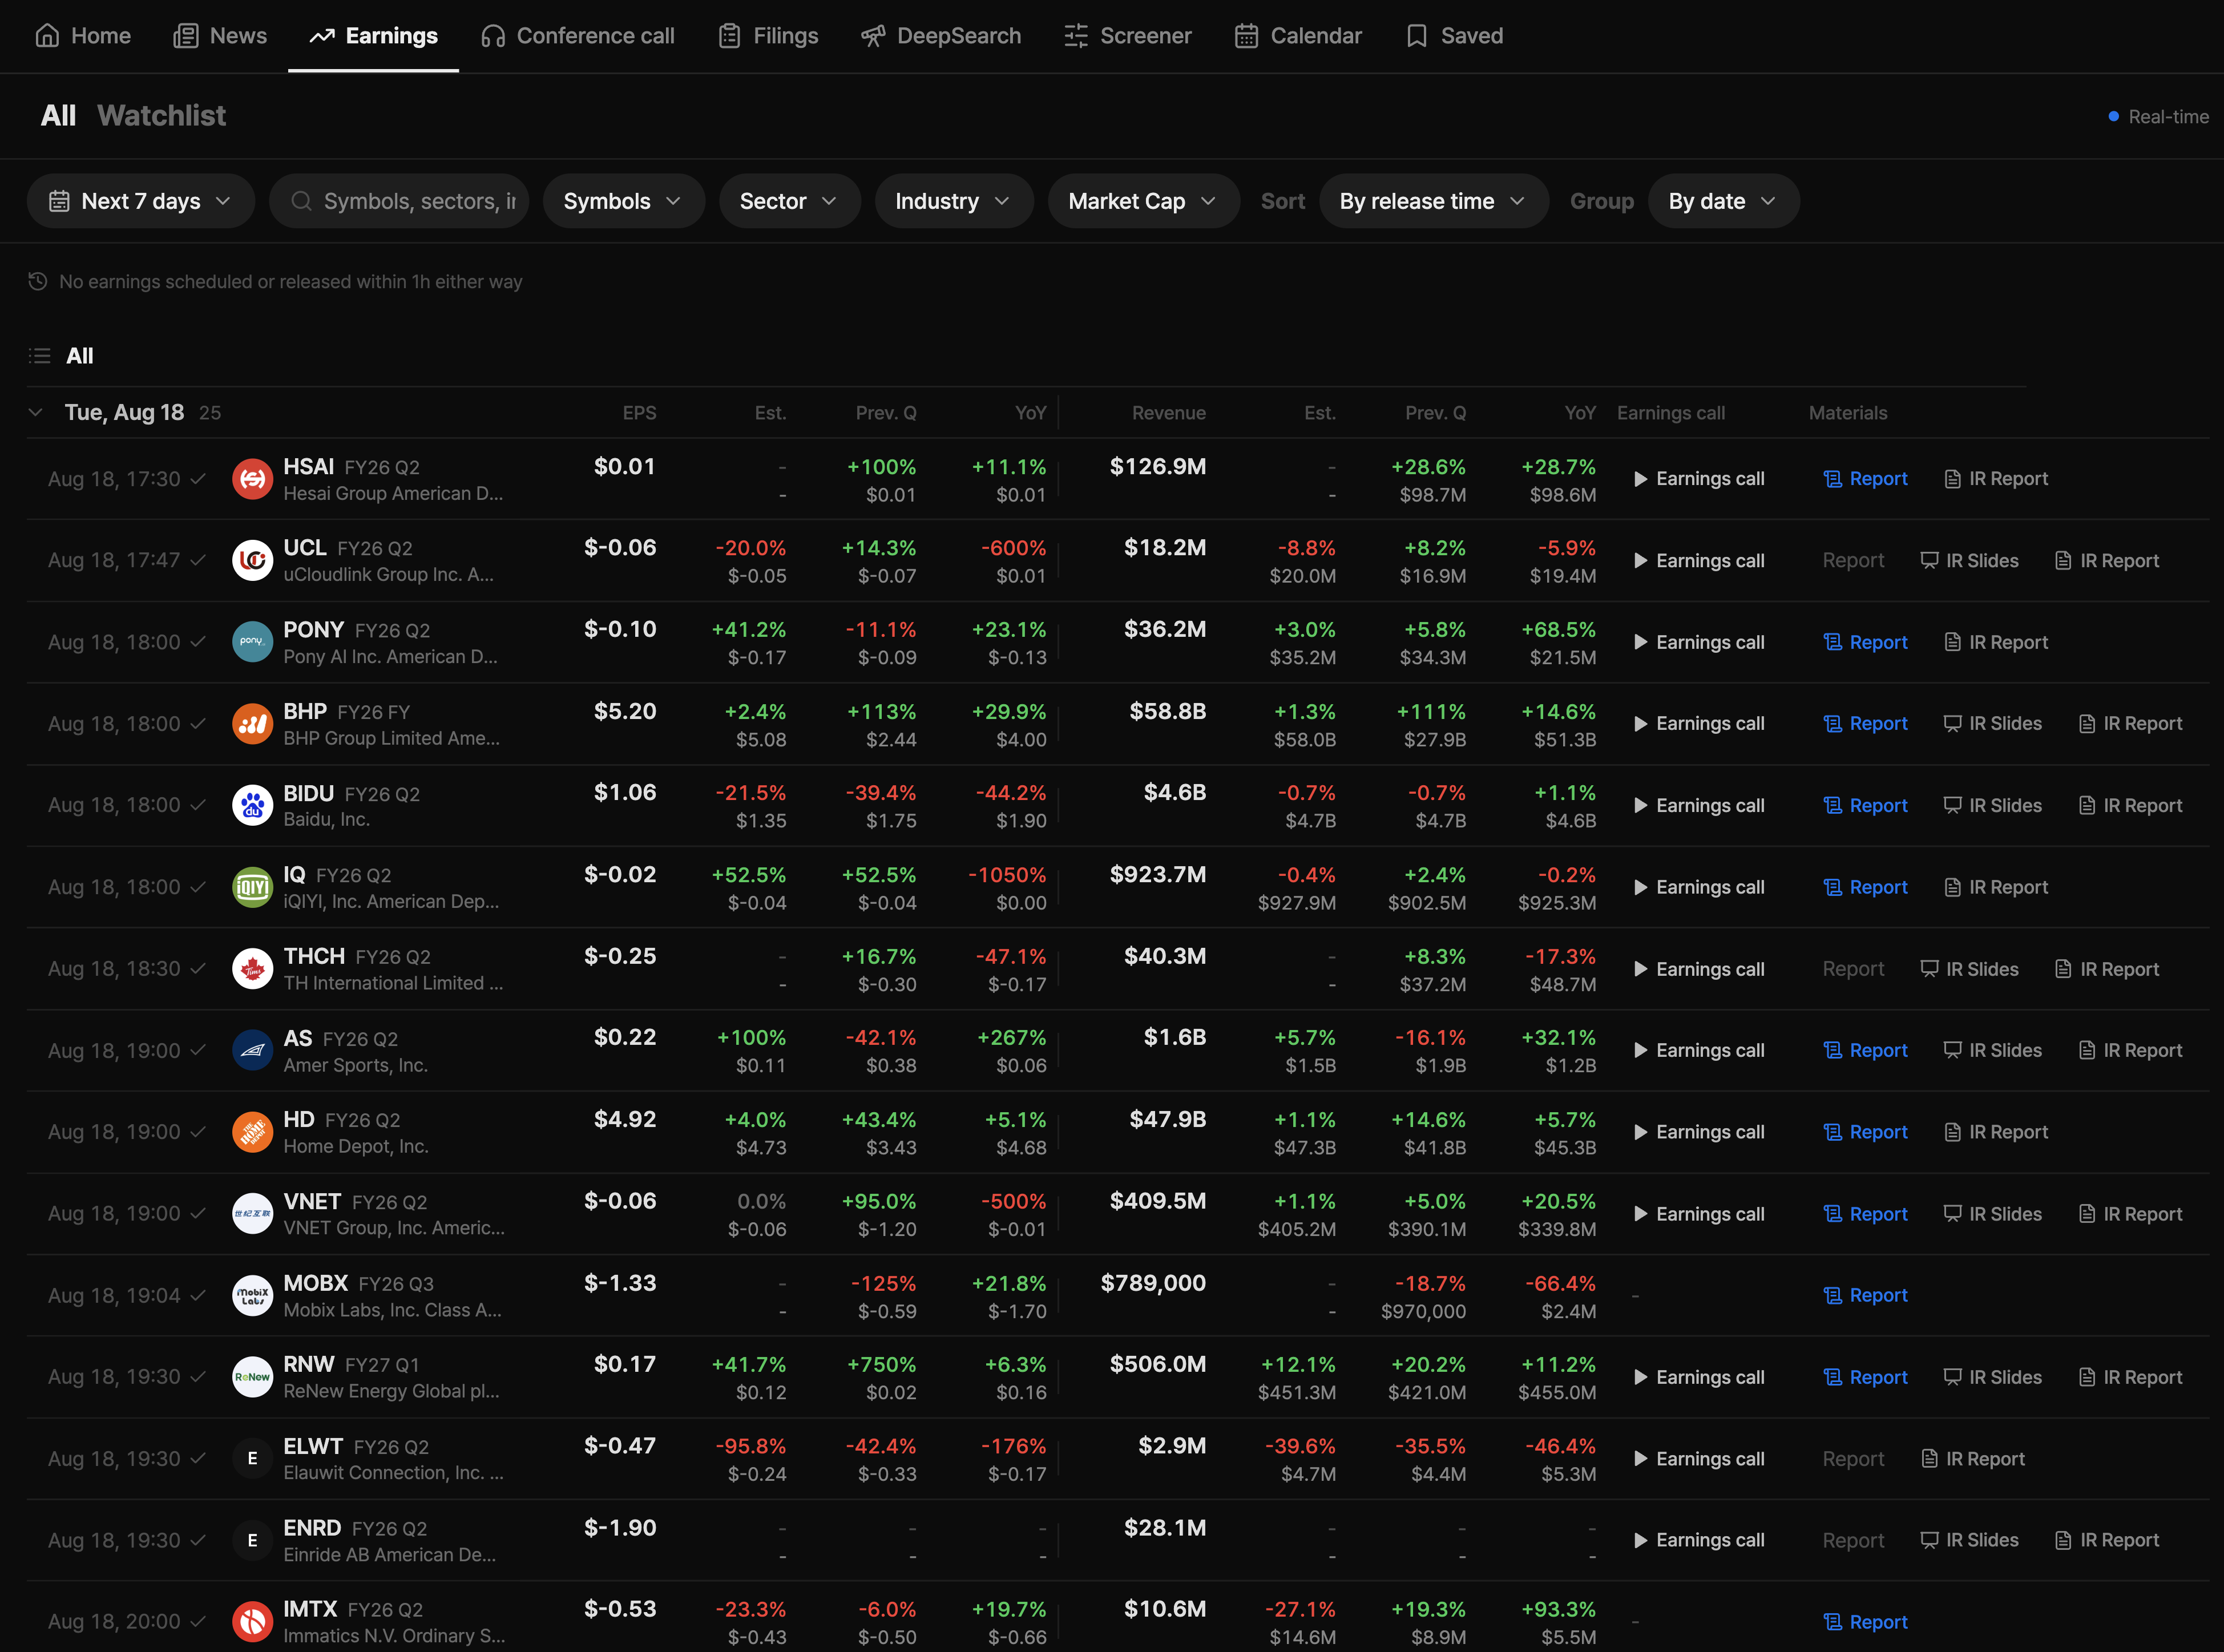Select the PONY Pony AI logo icon
Screen dimensions: 2224x1652
click(x=252, y=642)
